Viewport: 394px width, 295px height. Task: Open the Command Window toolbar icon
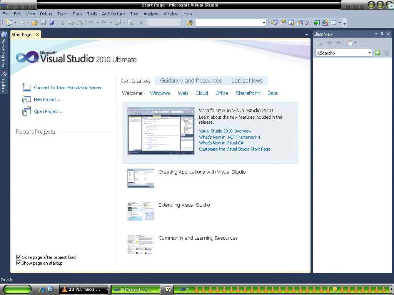point(334,23)
